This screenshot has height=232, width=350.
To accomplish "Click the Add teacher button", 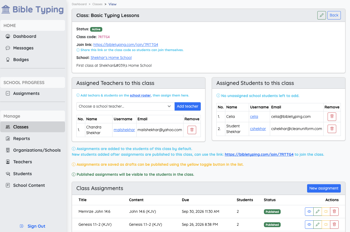I will pyautogui.click(x=188, y=106).
